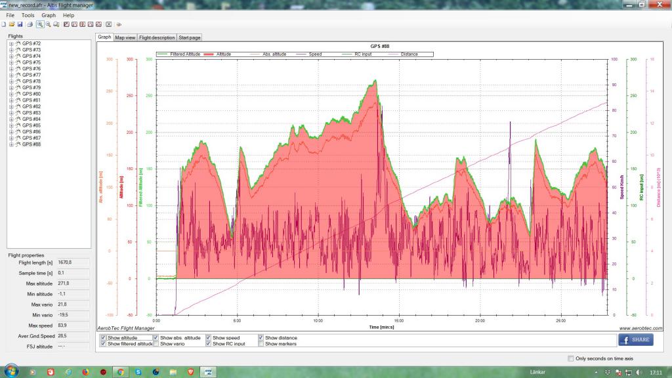
Task: Open a flight record with the folder icon
Action: 12,24
